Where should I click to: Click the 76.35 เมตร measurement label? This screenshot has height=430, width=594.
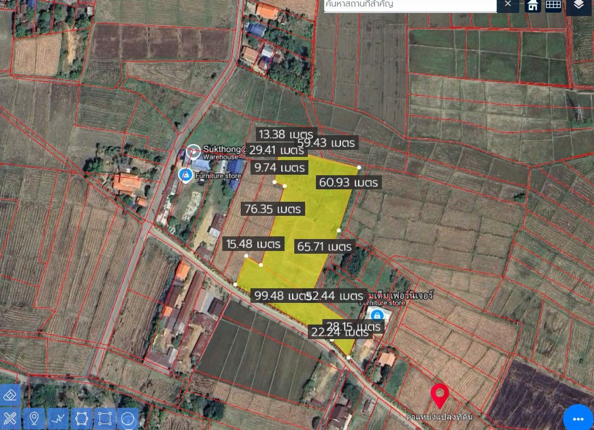(273, 209)
